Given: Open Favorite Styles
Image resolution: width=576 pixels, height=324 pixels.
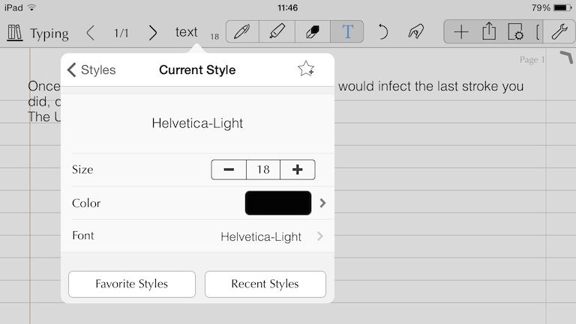Looking at the screenshot, I should (x=132, y=284).
